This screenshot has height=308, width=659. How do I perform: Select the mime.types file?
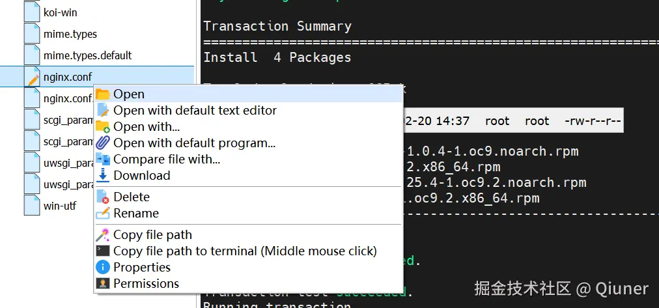pyautogui.click(x=70, y=34)
